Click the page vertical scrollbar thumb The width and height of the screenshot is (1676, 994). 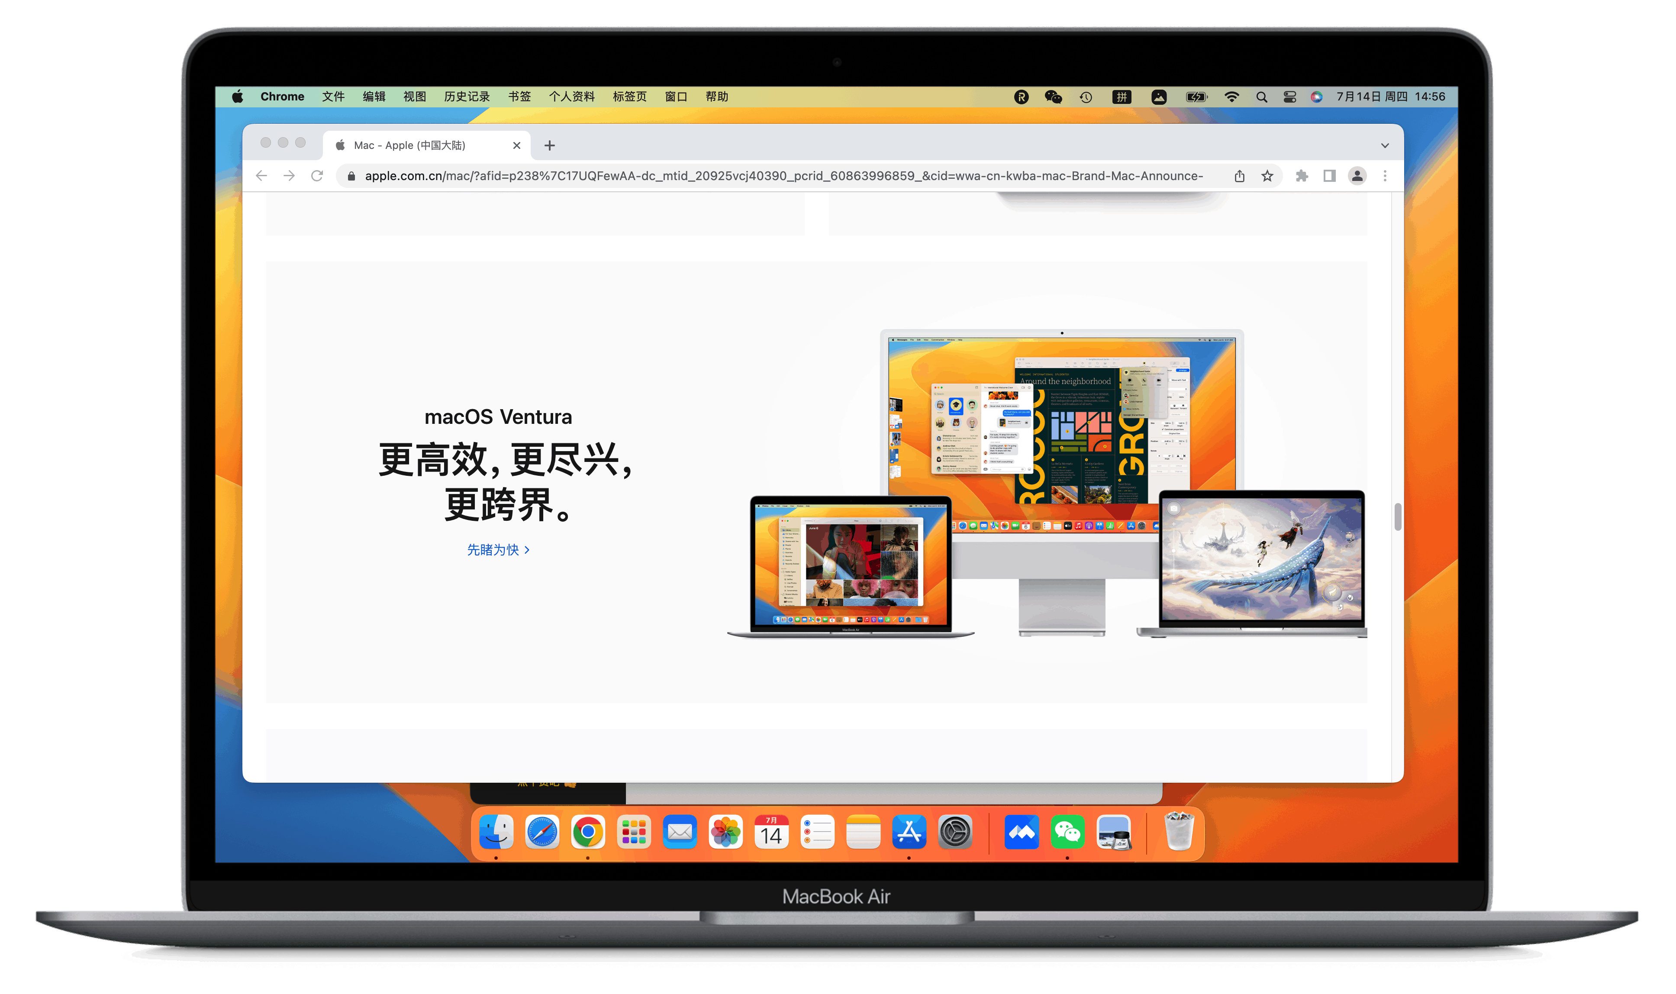[x=1397, y=516]
